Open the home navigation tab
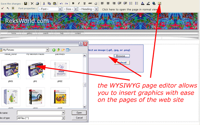The height and width of the screenshot is (125, 200). [14, 33]
